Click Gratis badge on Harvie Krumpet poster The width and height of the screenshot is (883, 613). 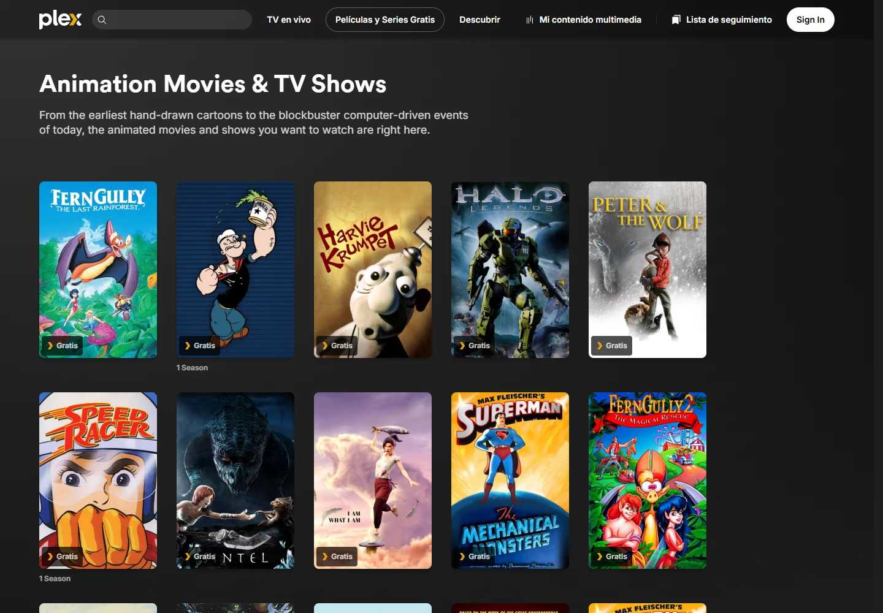click(337, 346)
